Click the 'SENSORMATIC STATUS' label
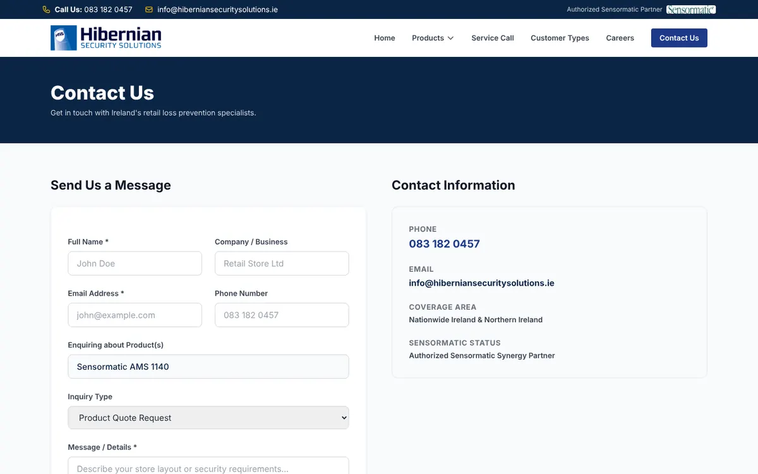The width and height of the screenshot is (758, 474). click(455, 343)
